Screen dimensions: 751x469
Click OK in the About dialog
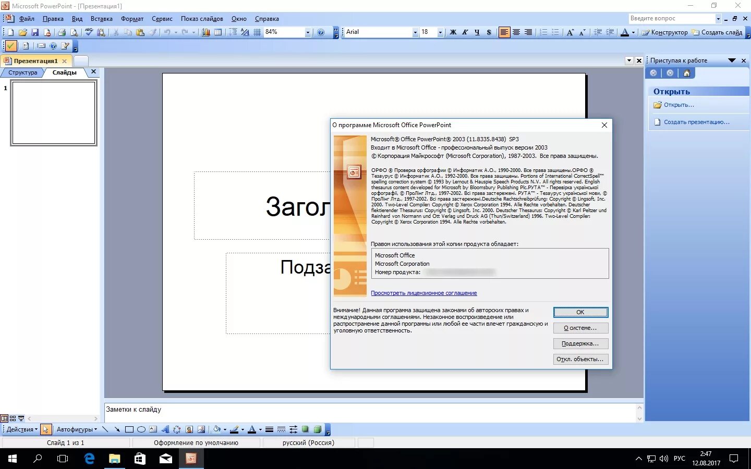point(580,312)
